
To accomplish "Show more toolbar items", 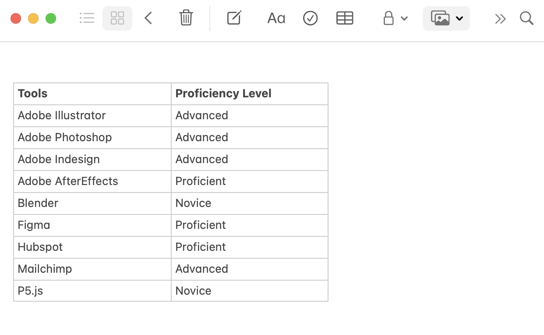I will point(500,18).
